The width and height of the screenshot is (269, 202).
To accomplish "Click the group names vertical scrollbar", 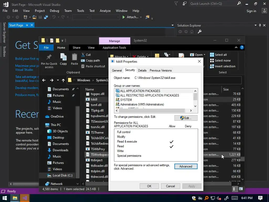I will [x=195, y=99].
